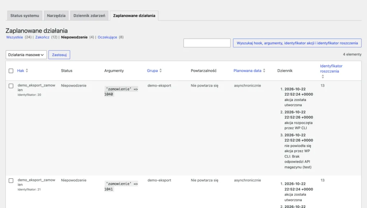Go to the Dziennik zdarzeń tab
Image resolution: width=367 pixels, height=208 pixels.
89,16
